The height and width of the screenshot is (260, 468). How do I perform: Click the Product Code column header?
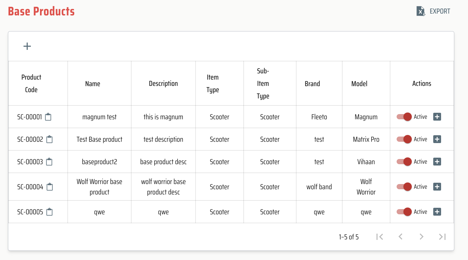click(31, 84)
